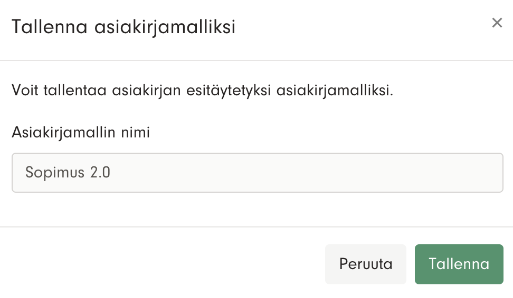Click the description sentence starting with 'Voit tallentaa'
This screenshot has width=513, height=298.
(203, 91)
